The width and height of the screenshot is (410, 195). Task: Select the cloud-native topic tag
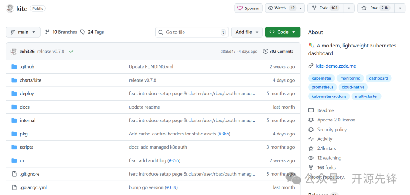coord(353,87)
